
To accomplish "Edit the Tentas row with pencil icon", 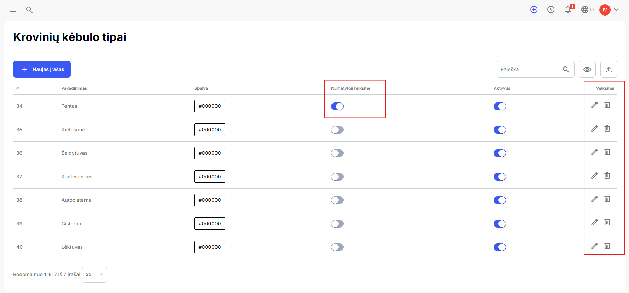I will click(594, 105).
